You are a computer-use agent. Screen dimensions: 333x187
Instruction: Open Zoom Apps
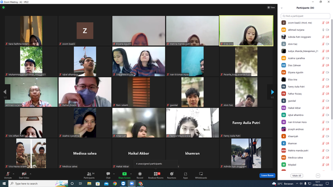tap(185, 175)
